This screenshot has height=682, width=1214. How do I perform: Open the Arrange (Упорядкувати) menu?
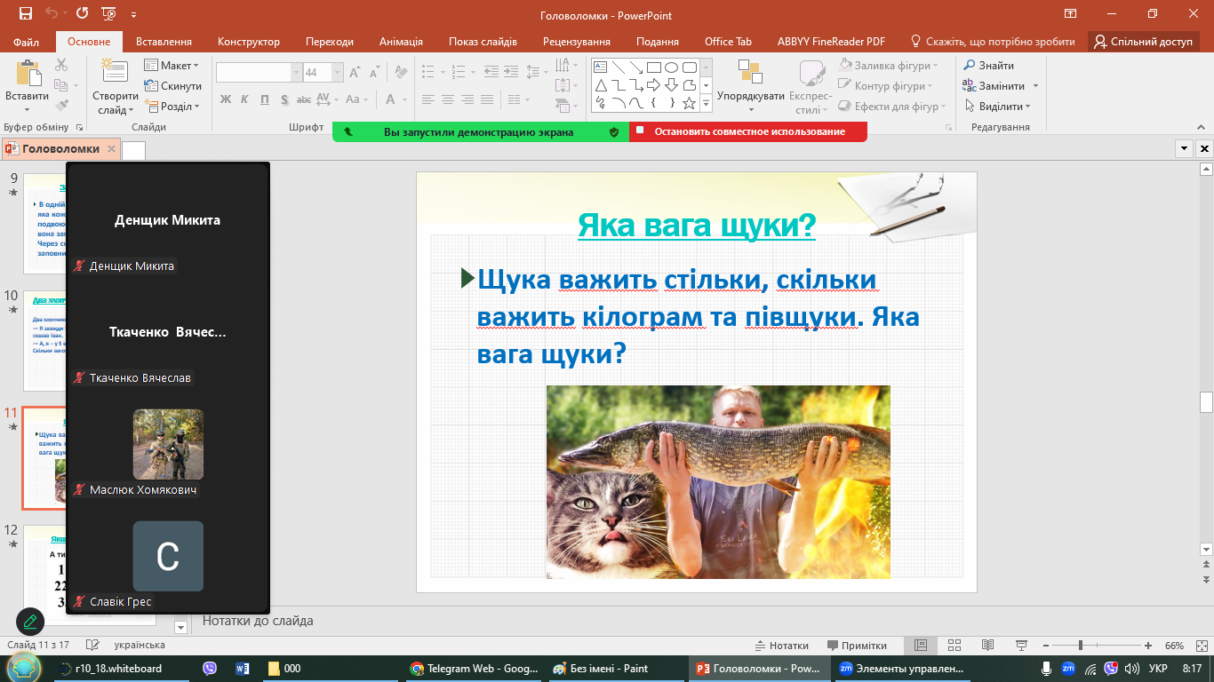tap(750, 87)
